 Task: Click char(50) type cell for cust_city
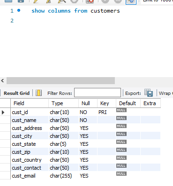(63, 136)
